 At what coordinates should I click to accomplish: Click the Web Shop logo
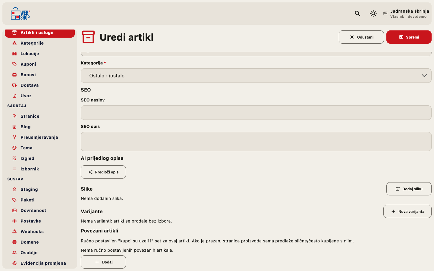(20, 14)
